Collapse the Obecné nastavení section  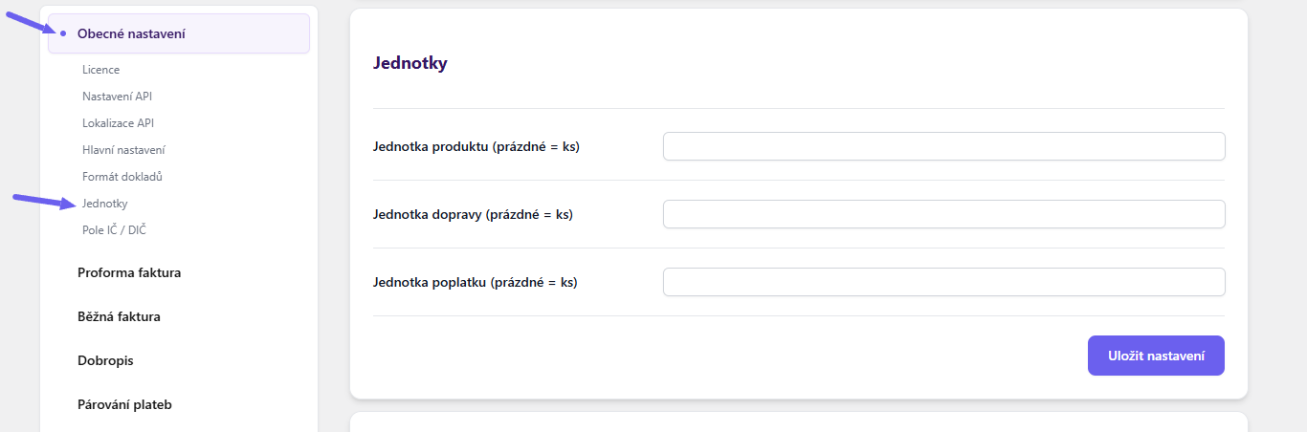pos(131,33)
